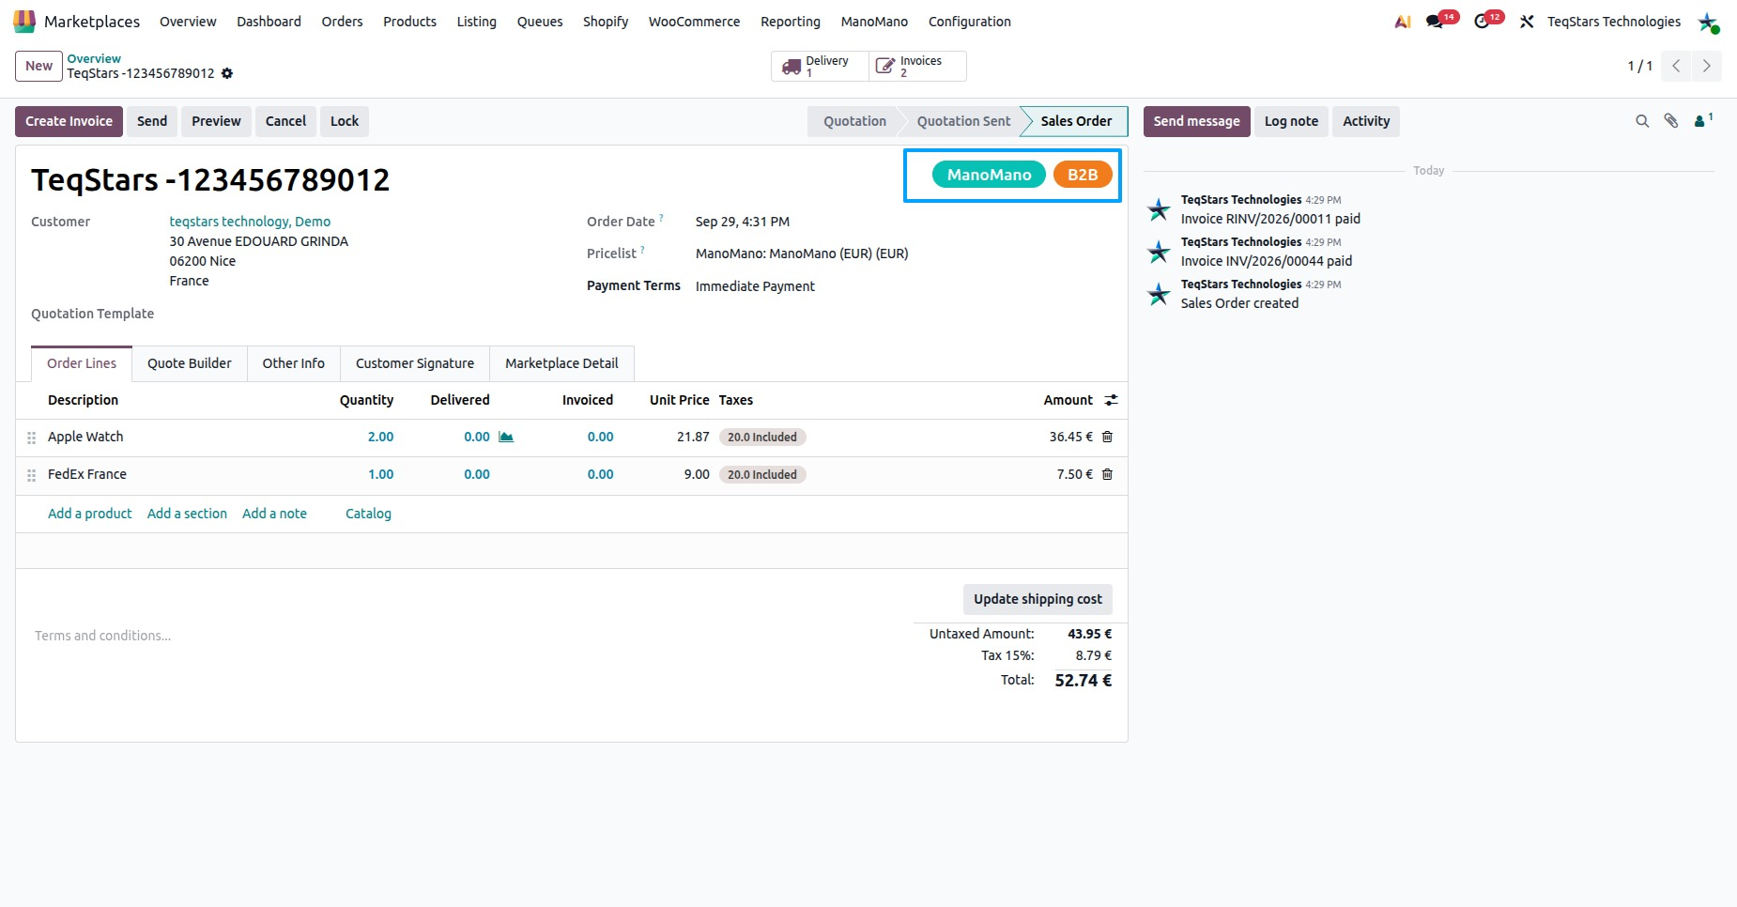The height and width of the screenshot is (907, 1737).
Task: Click the user avatar star icon in the top bar
Action: tap(1707, 22)
